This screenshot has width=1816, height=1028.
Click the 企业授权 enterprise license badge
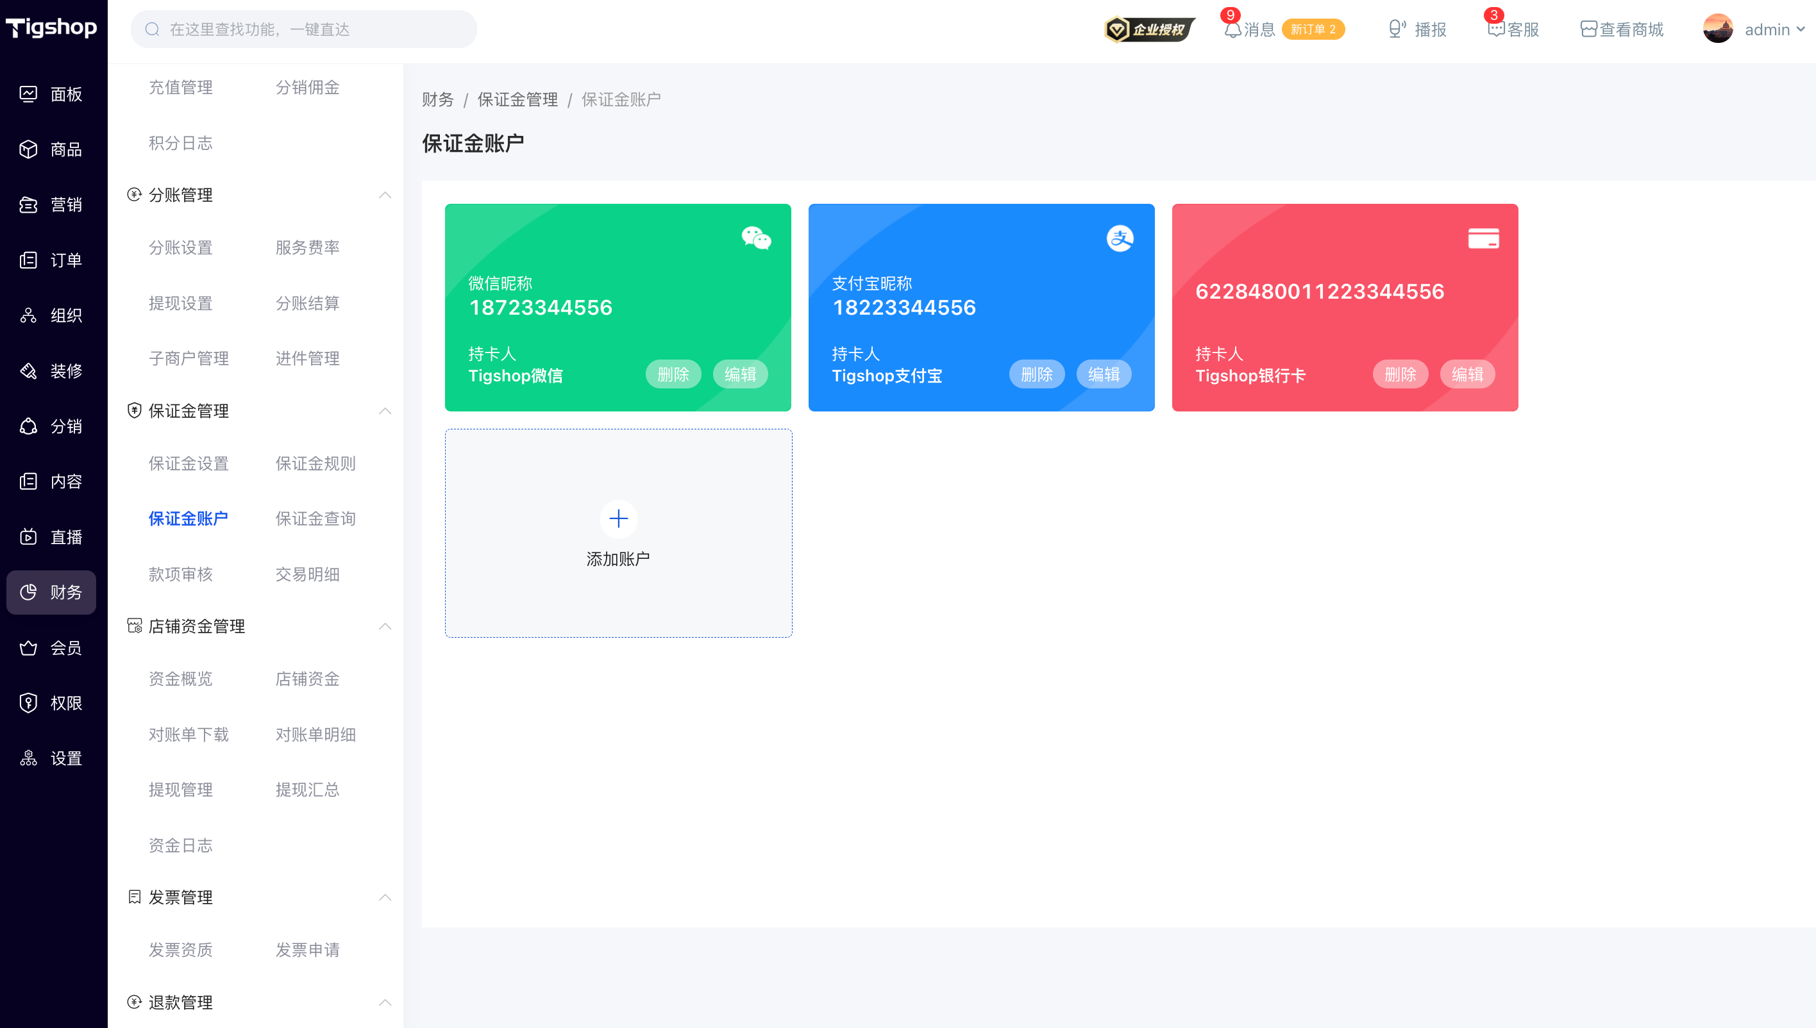(x=1149, y=29)
